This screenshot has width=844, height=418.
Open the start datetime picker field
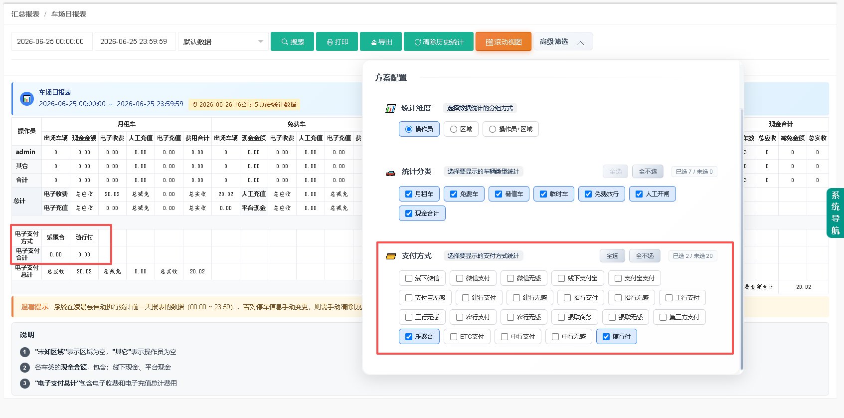tap(52, 41)
